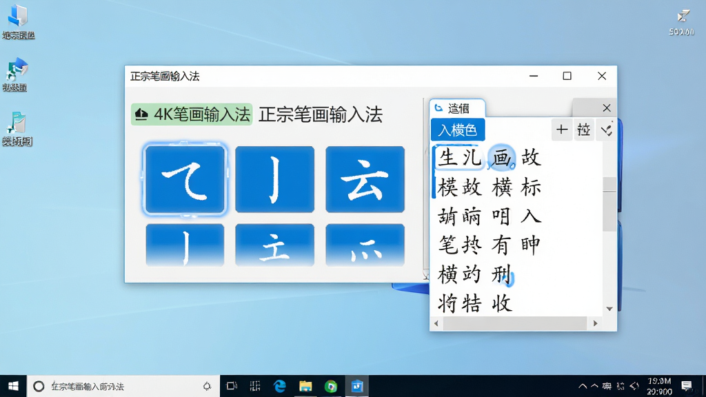Open File Explorer from the taskbar
The image size is (706, 397).
point(305,386)
